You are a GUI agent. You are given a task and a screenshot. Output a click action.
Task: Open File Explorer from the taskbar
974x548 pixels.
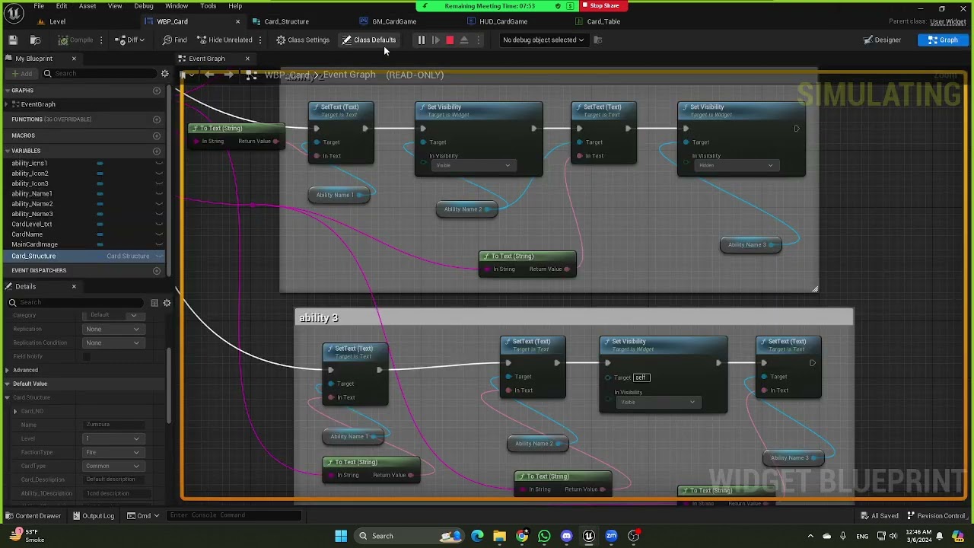(x=499, y=536)
